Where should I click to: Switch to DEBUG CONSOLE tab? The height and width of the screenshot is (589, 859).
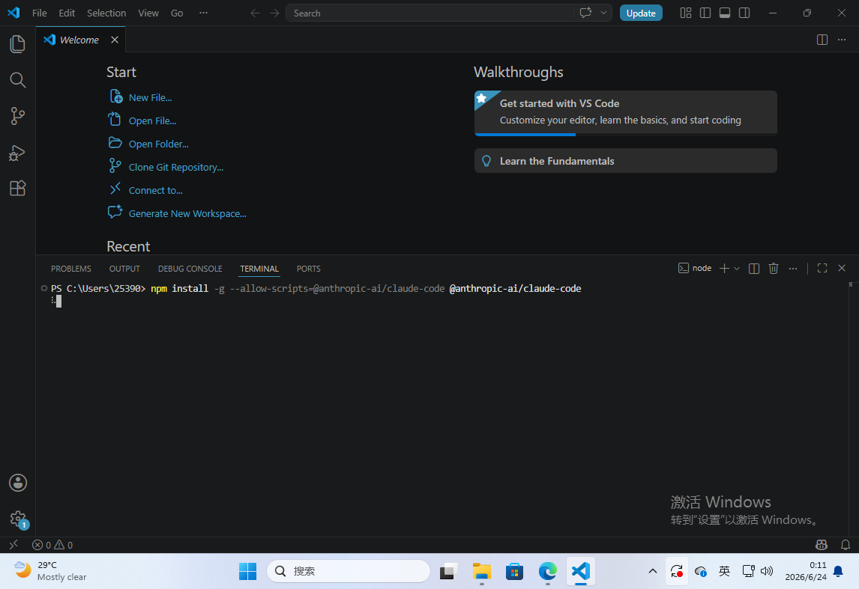click(190, 269)
